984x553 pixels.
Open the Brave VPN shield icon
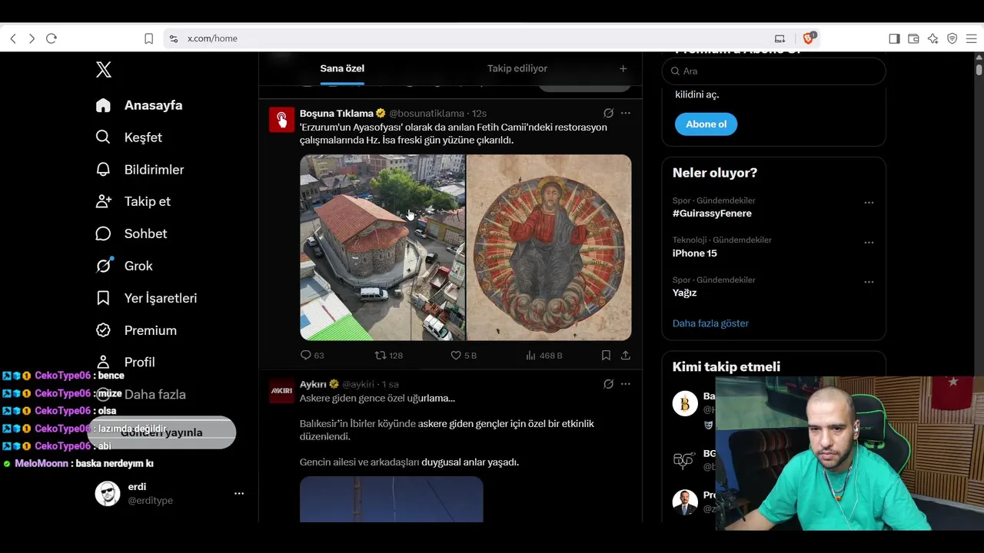tap(952, 38)
